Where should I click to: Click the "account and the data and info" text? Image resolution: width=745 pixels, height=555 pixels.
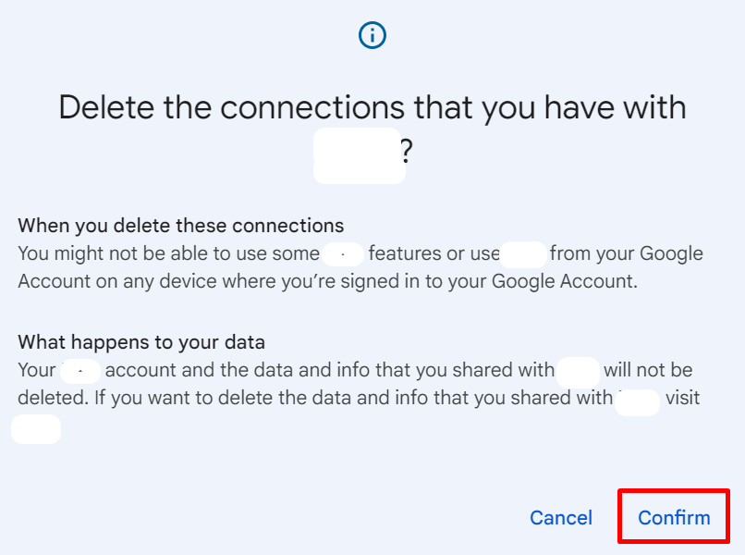(239, 370)
